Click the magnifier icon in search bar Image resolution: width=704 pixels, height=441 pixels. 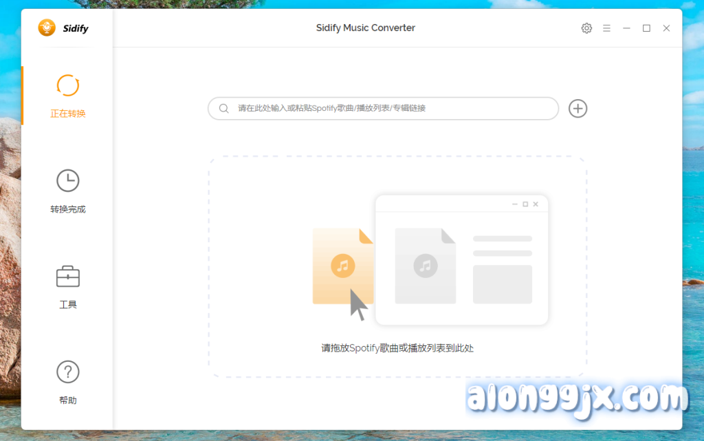224,108
